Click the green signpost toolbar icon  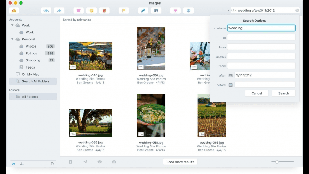pos(188,11)
